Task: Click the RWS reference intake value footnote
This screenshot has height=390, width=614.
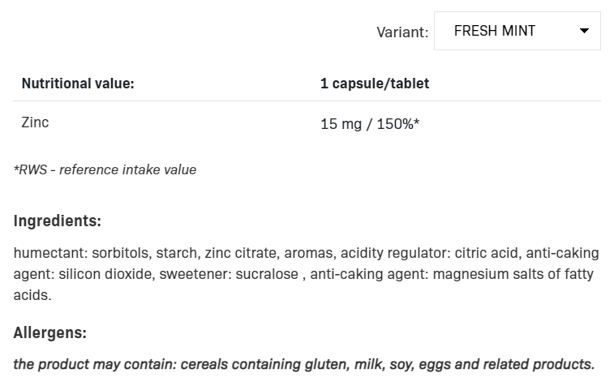Action: (x=105, y=169)
